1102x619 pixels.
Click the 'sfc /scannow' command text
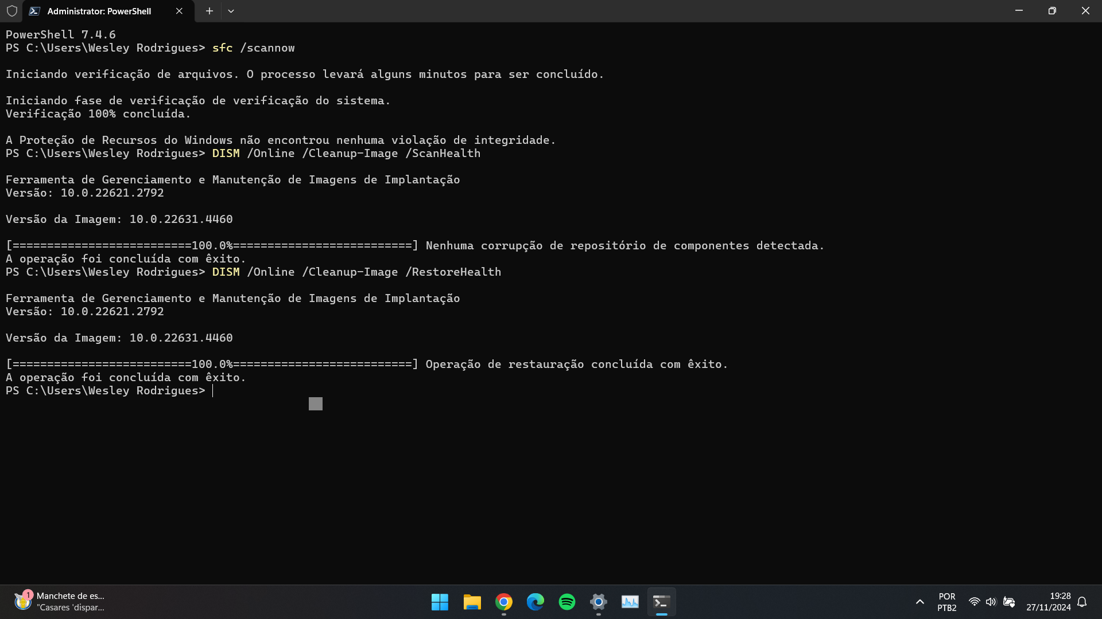pos(253,48)
